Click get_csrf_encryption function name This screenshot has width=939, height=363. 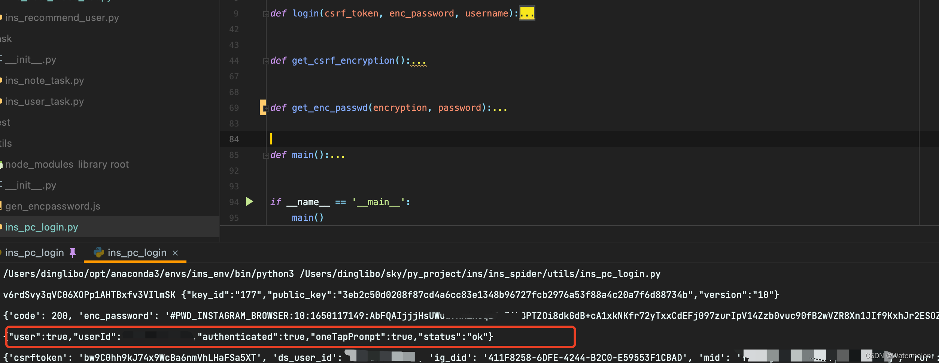tap(343, 61)
